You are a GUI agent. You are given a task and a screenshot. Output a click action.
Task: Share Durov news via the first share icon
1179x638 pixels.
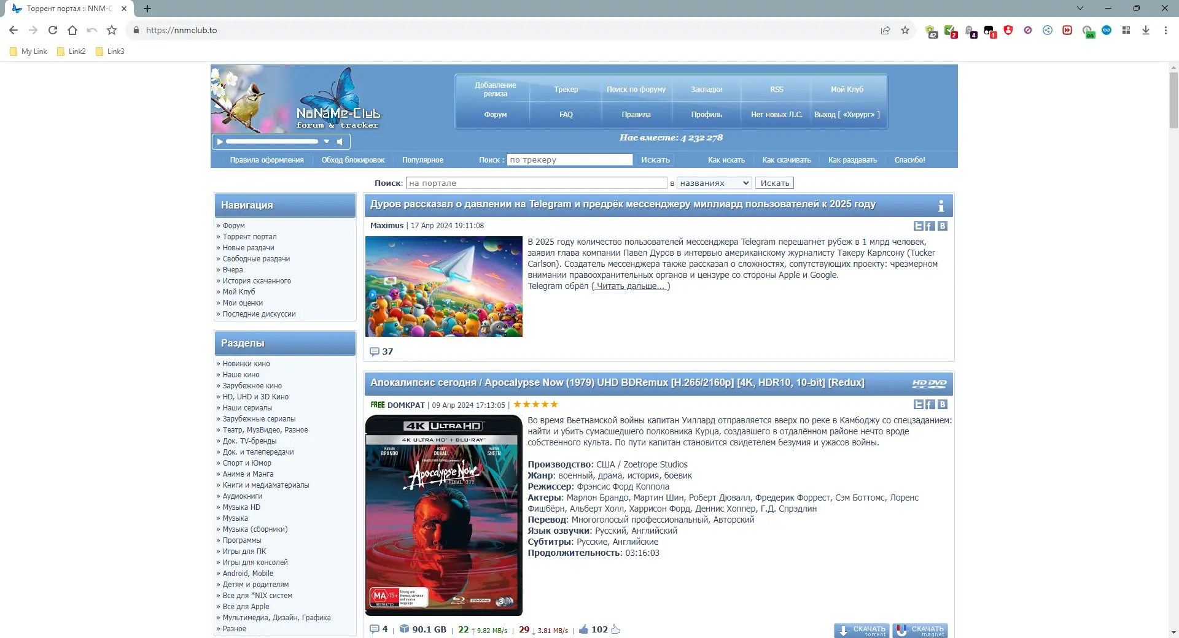[x=919, y=226]
